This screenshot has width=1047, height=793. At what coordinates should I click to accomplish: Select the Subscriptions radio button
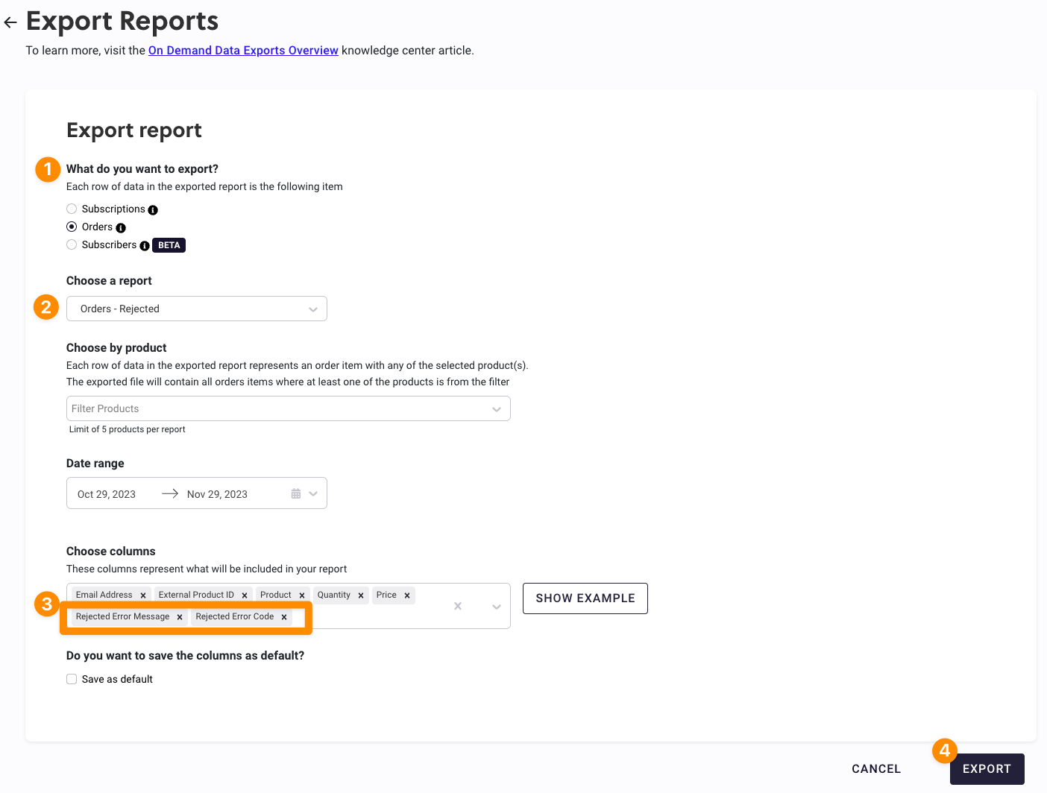[x=72, y=209]
